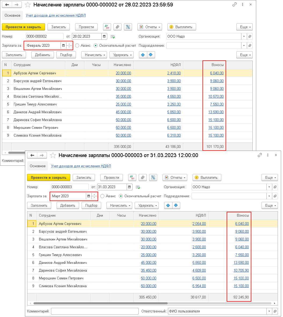Select Аванс radio in March document
This screenshot has width=283, height=317.
click(x=102, y=196)
